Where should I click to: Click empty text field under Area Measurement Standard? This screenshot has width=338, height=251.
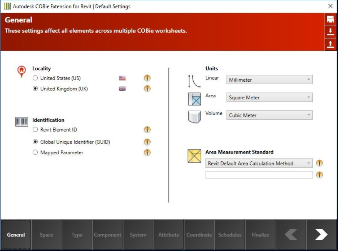[259, 175]
